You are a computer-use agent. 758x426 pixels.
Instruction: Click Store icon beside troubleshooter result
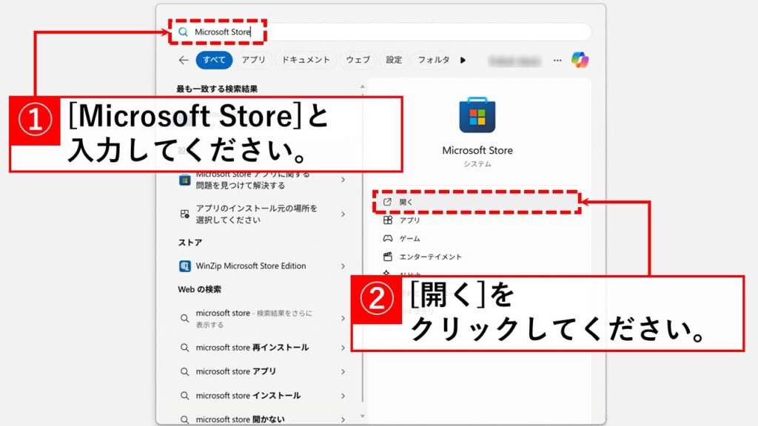184,180
